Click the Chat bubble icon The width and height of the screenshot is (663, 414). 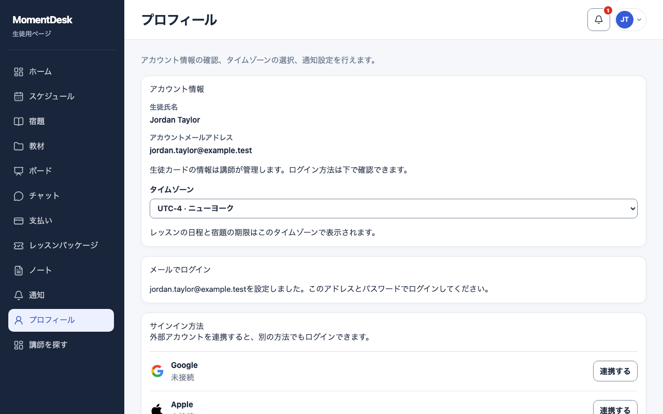tap(19, 196)
